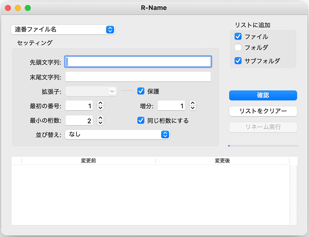The width and height of the screenshot is (309, 237).
Task: Enable the フォルダ checkbox
Action: point(238,48)
